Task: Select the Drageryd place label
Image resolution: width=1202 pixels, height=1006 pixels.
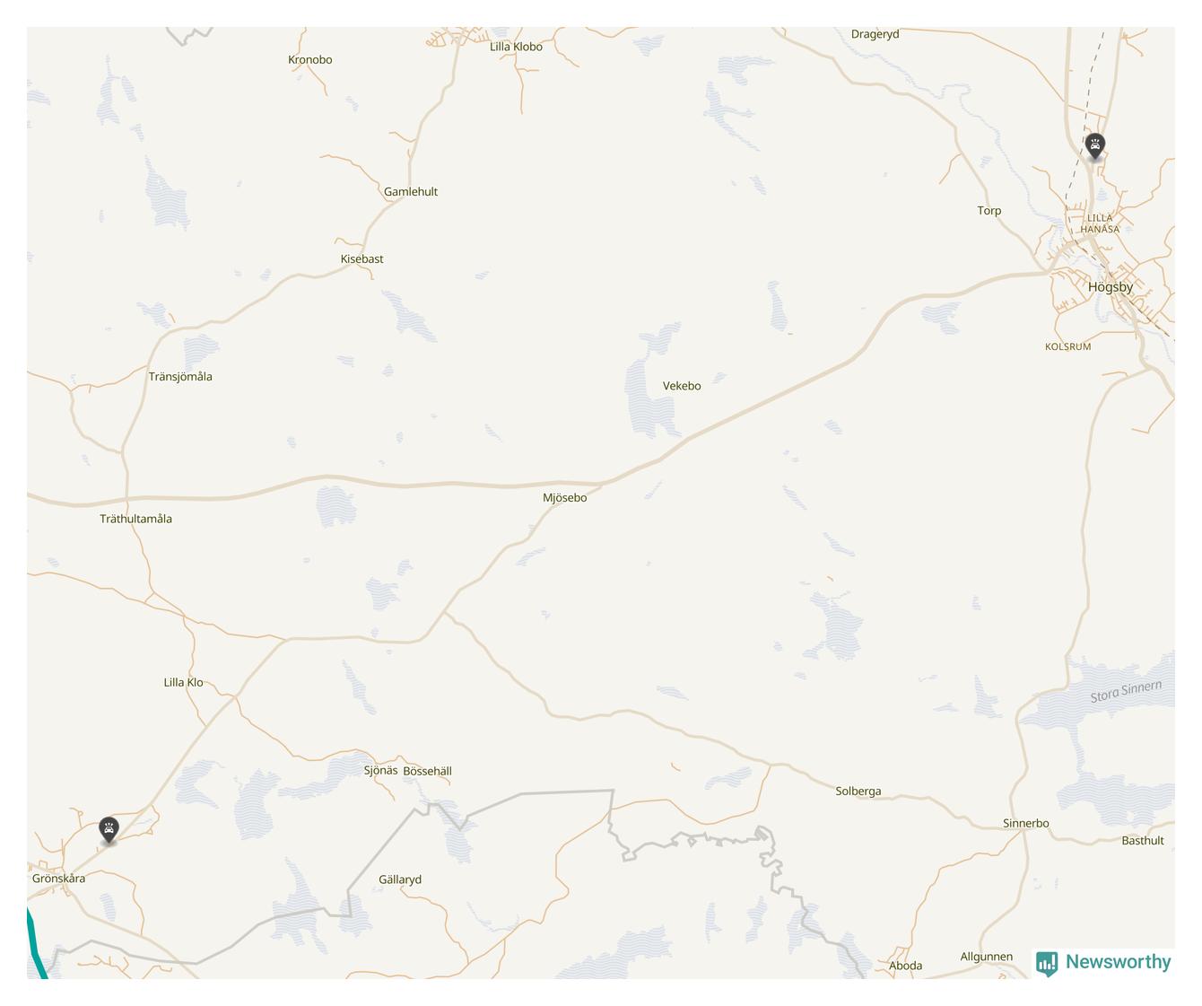Action: point(875,34)
